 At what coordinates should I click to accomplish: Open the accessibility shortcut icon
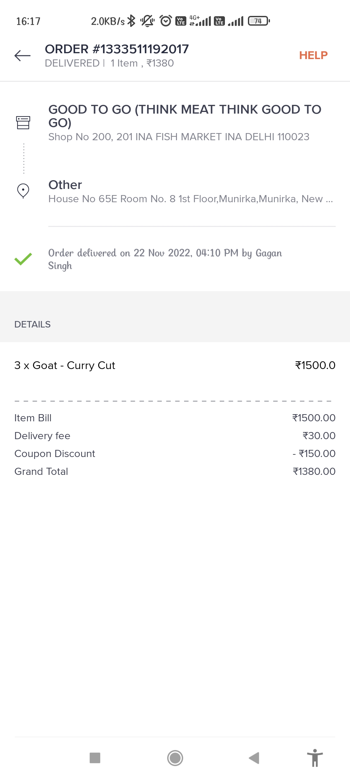coord(315,758)
